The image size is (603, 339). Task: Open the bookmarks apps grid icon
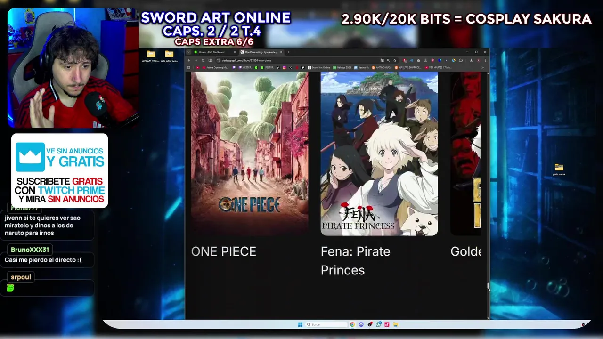click(188, 67)
